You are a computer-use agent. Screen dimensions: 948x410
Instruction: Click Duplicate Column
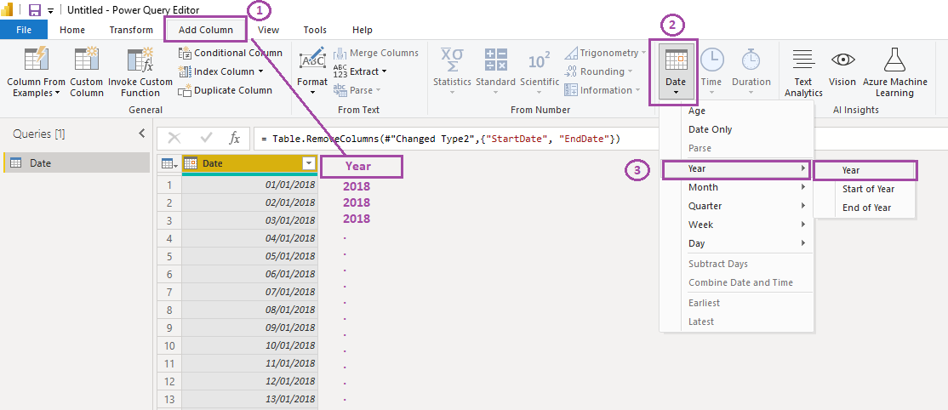pos(226,90)
